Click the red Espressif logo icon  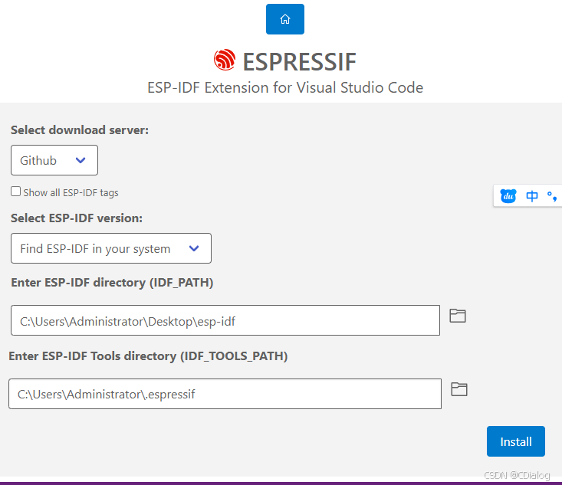point(225,60)
